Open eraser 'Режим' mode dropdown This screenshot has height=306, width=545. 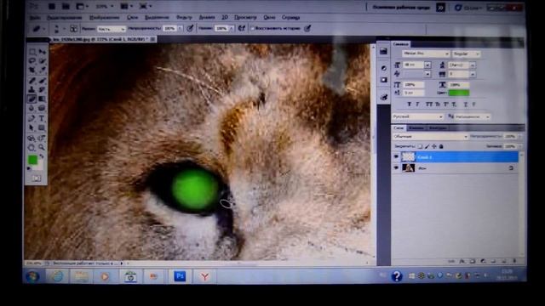[x=111, y=29]
